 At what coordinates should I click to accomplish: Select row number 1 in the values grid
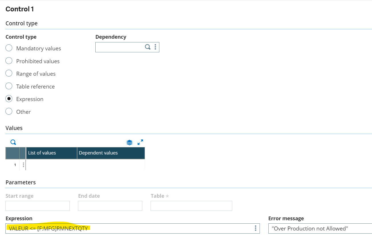[15, 164]
